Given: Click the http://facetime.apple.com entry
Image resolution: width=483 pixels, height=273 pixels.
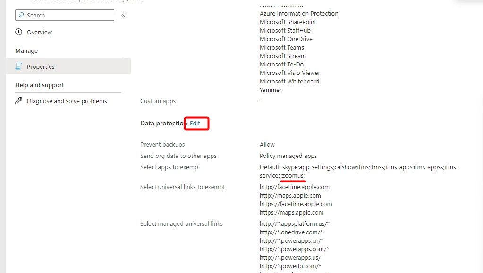Looking at the screenshot, I should tap(295, 187).
